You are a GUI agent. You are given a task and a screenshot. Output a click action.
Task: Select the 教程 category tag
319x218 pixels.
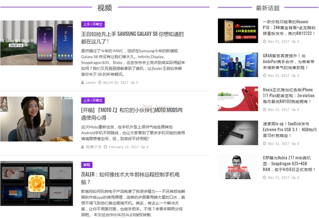coord(87,165)
